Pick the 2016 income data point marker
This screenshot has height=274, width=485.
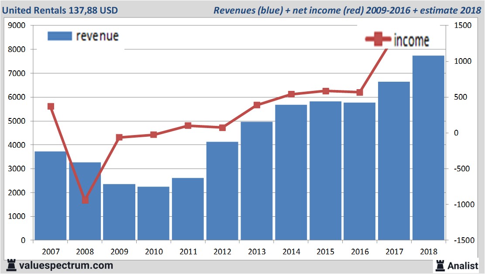coord(360,92)
